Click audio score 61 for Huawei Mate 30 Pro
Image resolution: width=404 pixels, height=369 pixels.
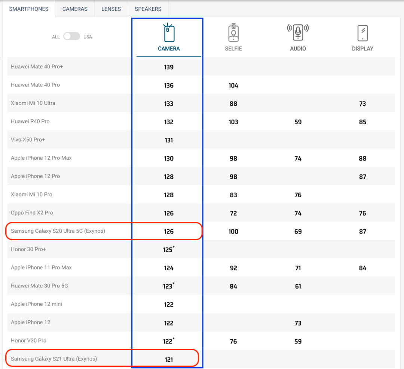pos(298,286)
